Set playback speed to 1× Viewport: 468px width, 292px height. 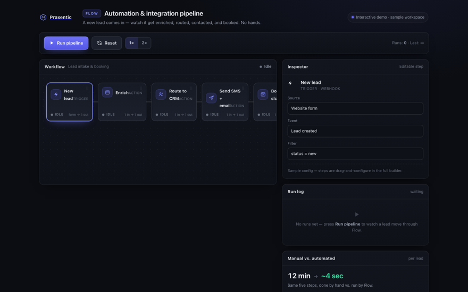tap(131, 43)
